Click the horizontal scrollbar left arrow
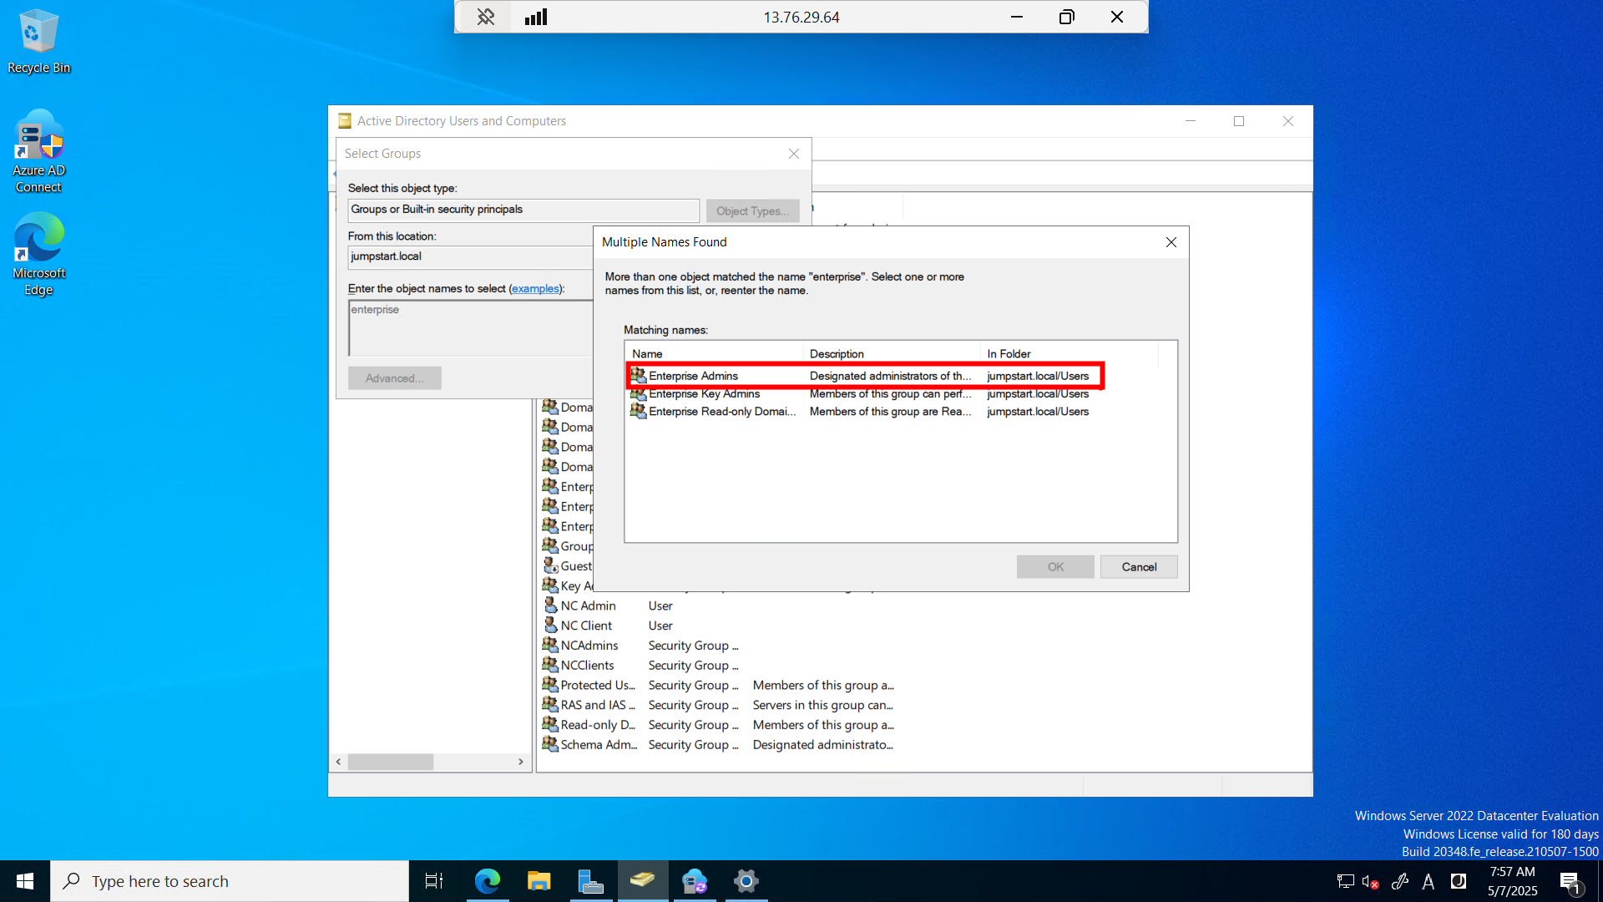This screenshot has width=1603, height=902. click(x=337, y=762)
